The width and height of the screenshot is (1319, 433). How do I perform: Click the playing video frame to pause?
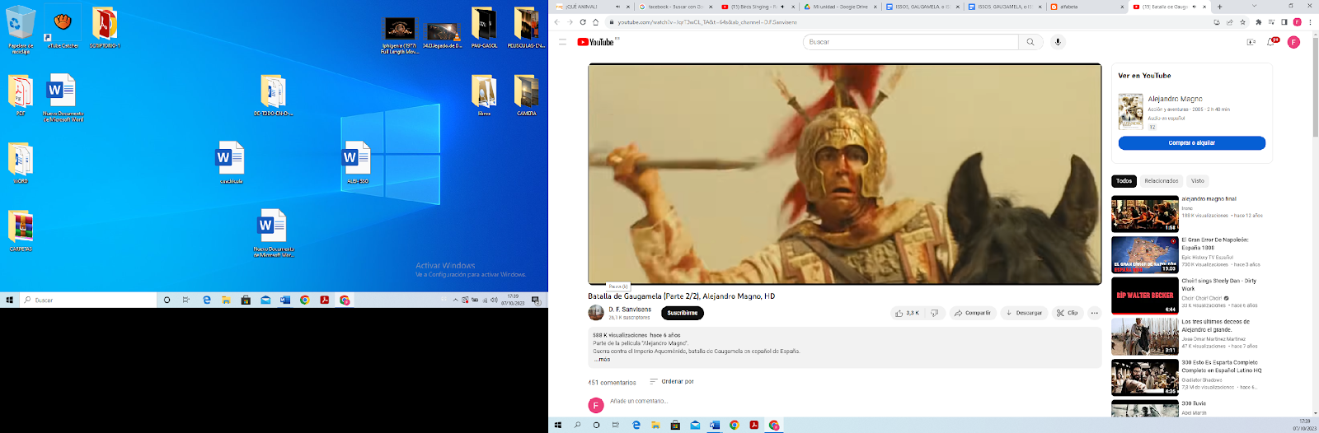pos(845,175)
